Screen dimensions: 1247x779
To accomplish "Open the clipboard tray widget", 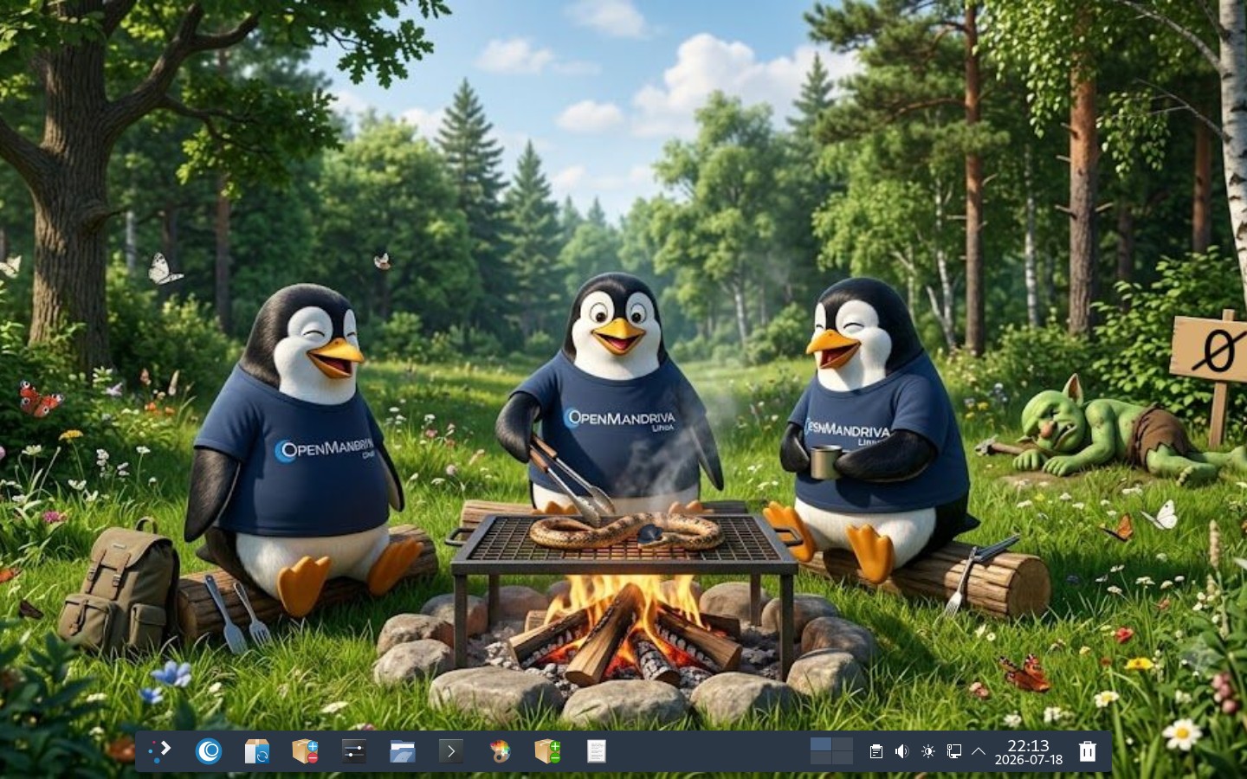I will (875, 751).
